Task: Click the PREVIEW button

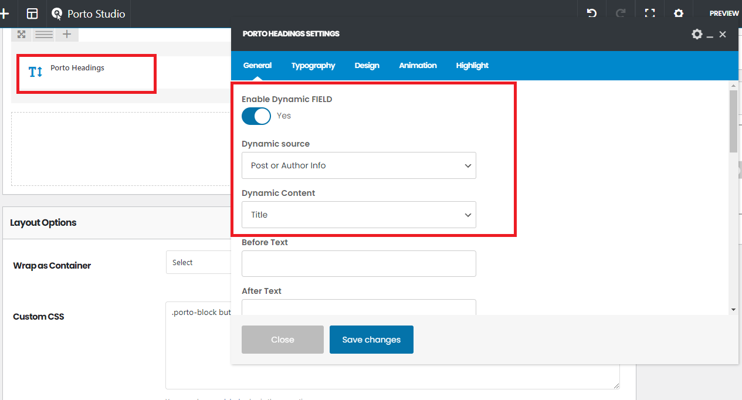Action: pos(724,13)
